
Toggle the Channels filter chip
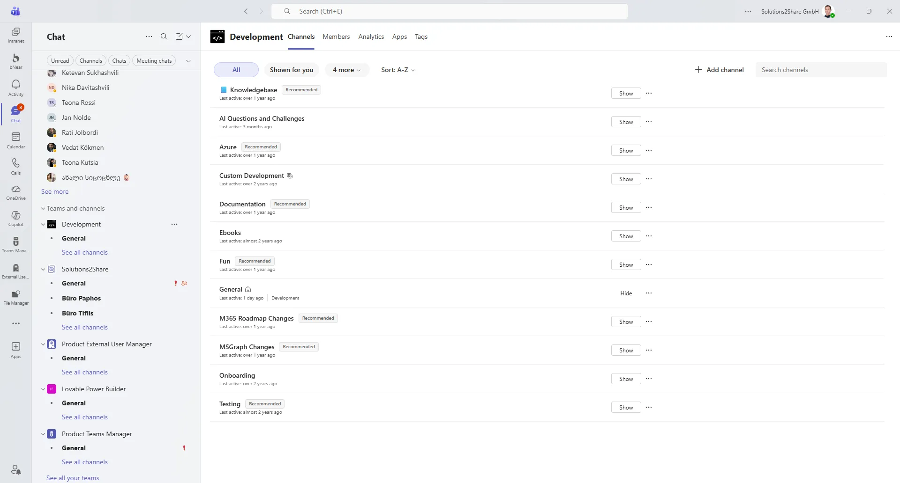[91, 60]
